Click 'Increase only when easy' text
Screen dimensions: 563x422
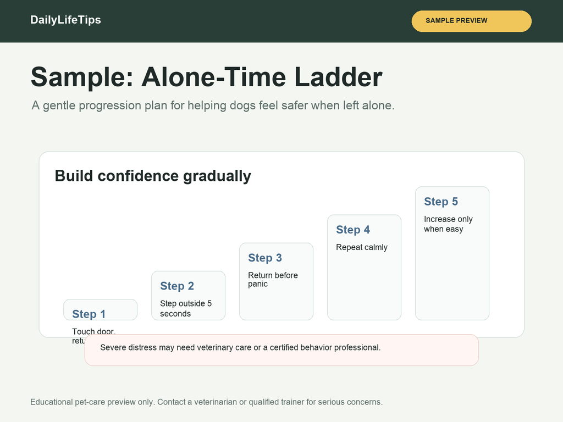coord(448,224)
